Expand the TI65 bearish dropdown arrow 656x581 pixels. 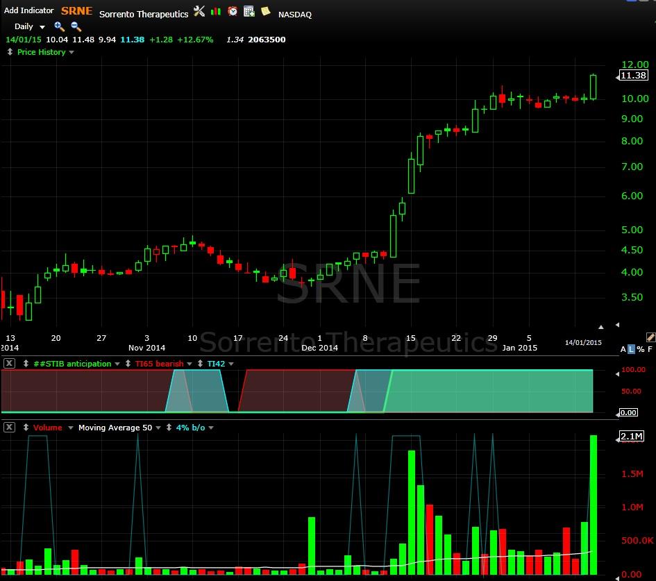tap(190, 364)
